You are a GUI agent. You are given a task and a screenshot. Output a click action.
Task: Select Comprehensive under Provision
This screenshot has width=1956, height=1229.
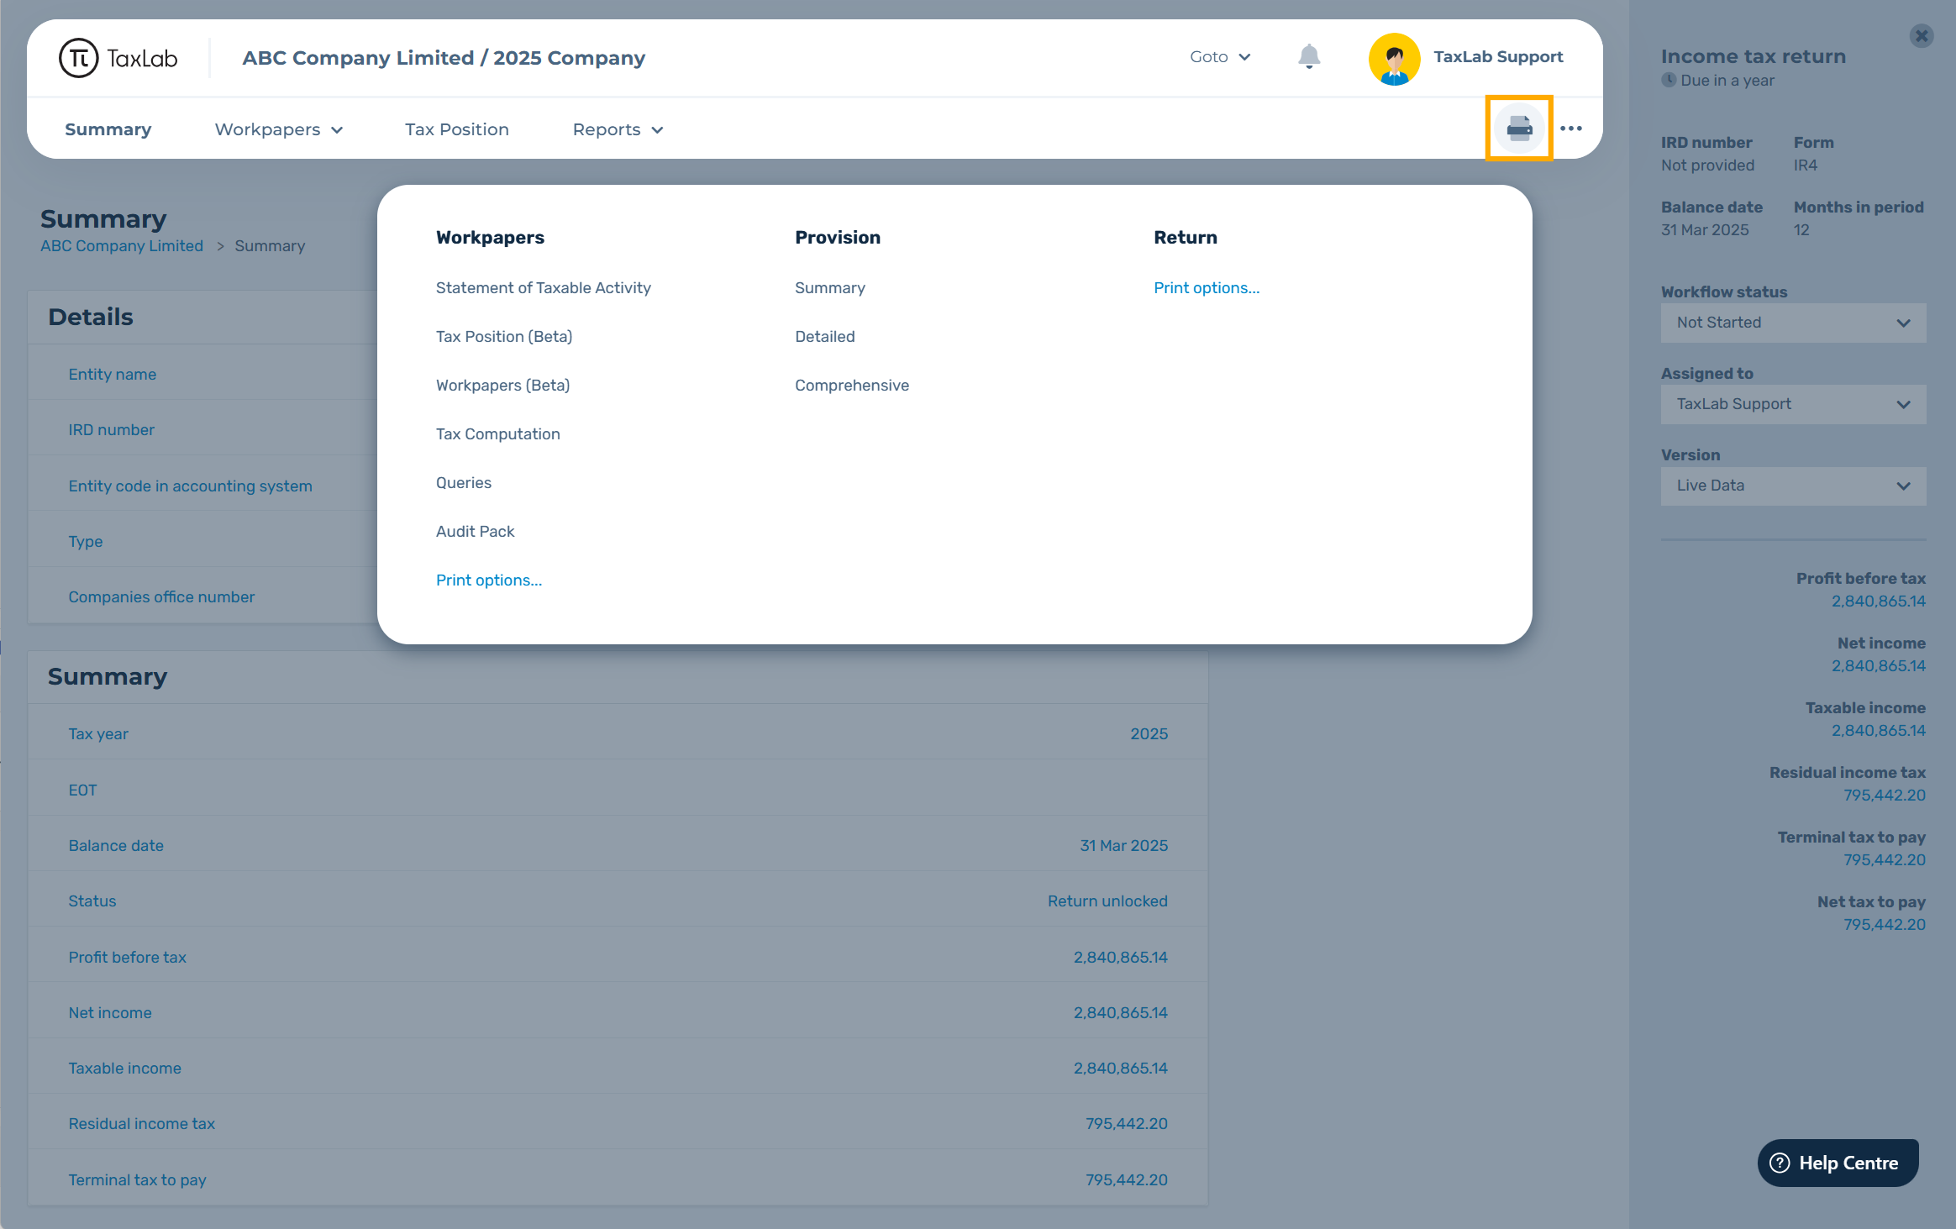coord(851,386)
